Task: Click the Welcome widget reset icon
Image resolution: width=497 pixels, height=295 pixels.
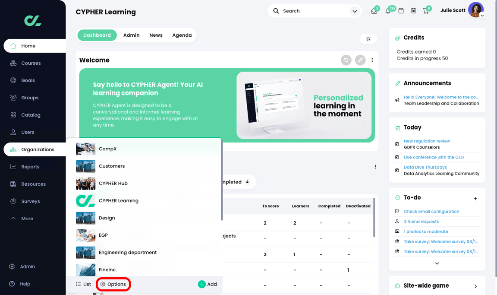Action: point(346,60)
